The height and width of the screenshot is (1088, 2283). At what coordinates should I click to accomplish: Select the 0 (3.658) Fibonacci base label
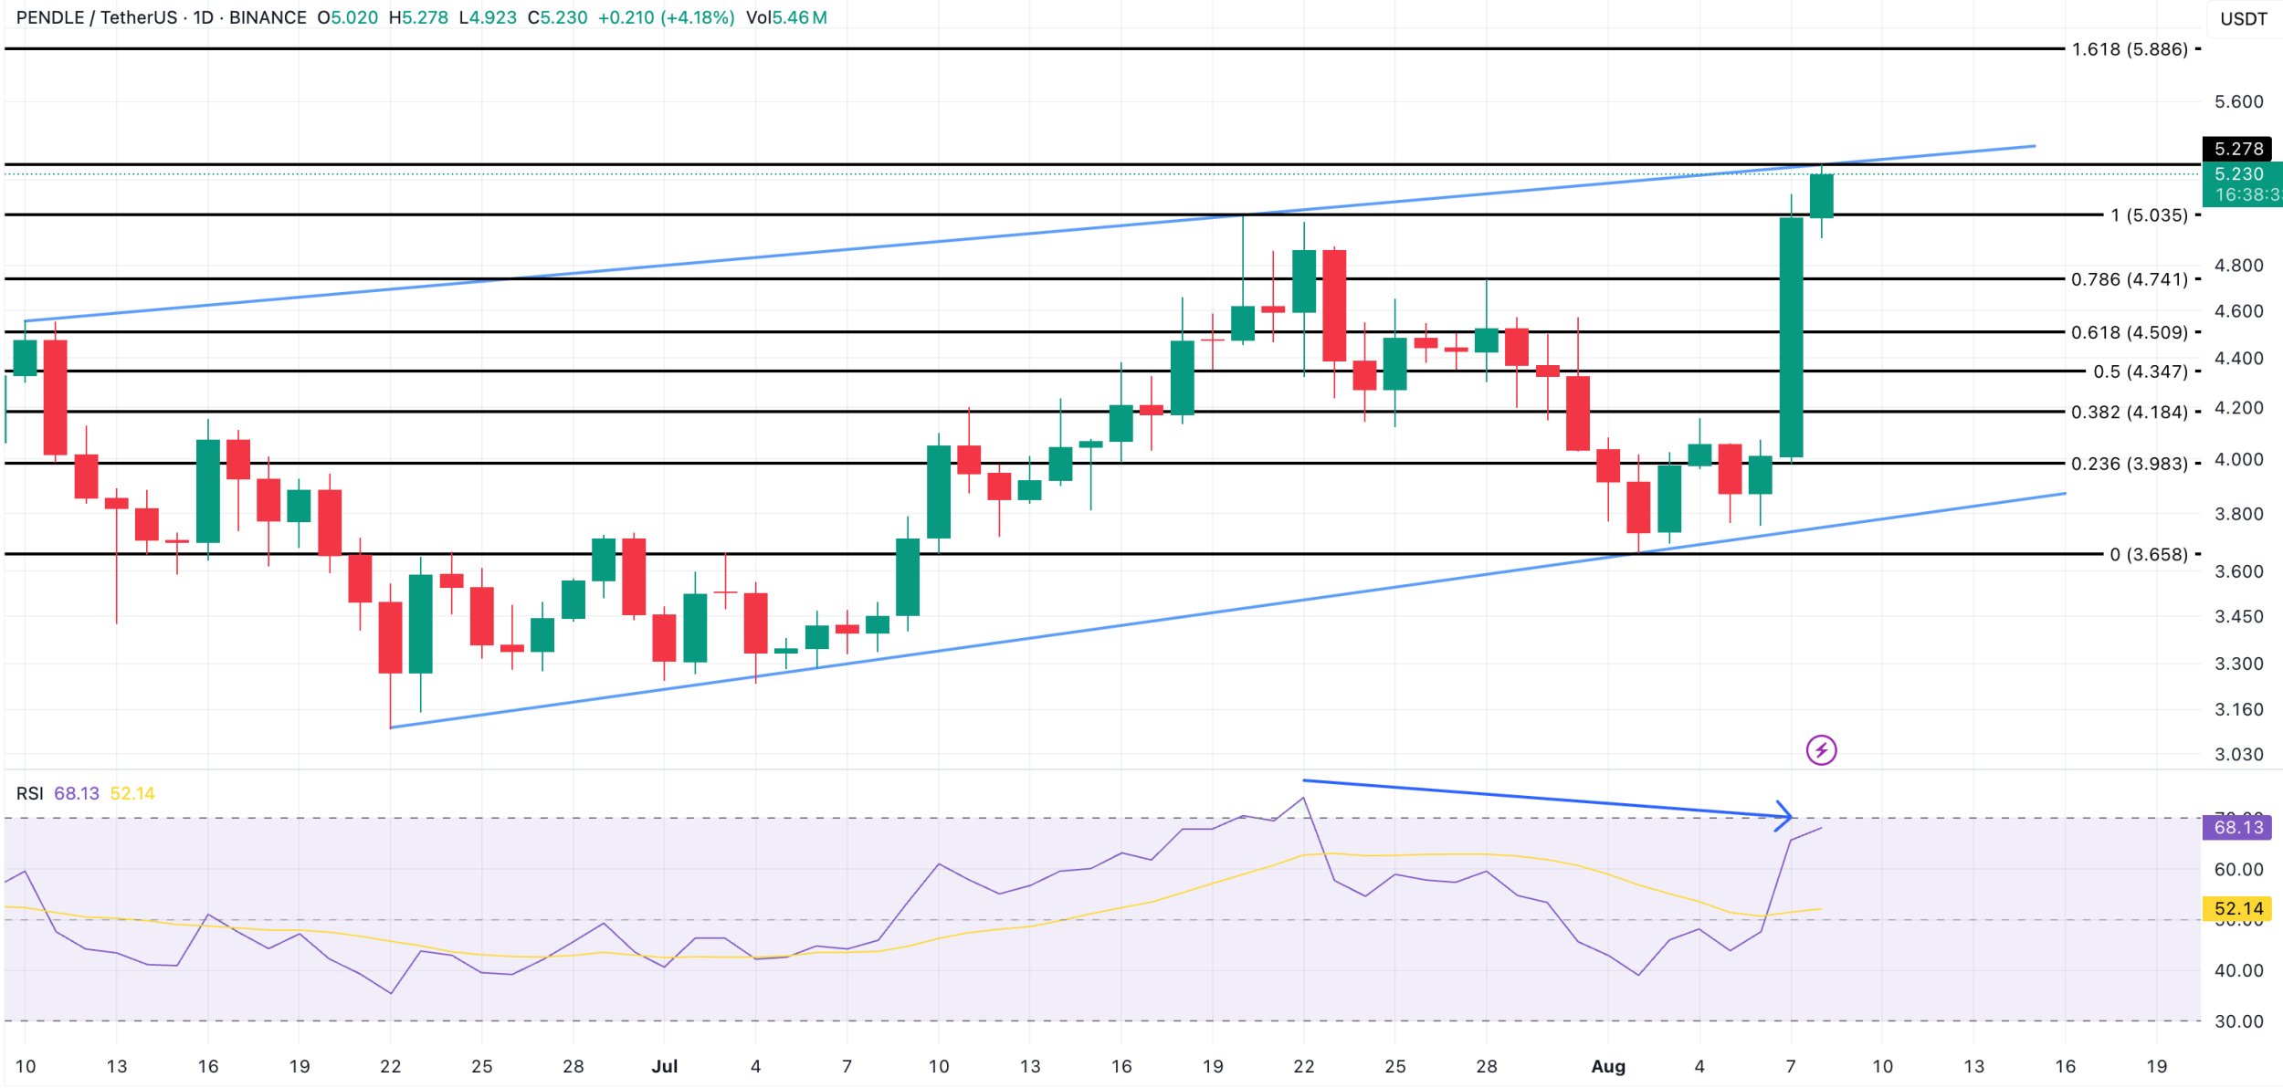tap(2148, 554)
